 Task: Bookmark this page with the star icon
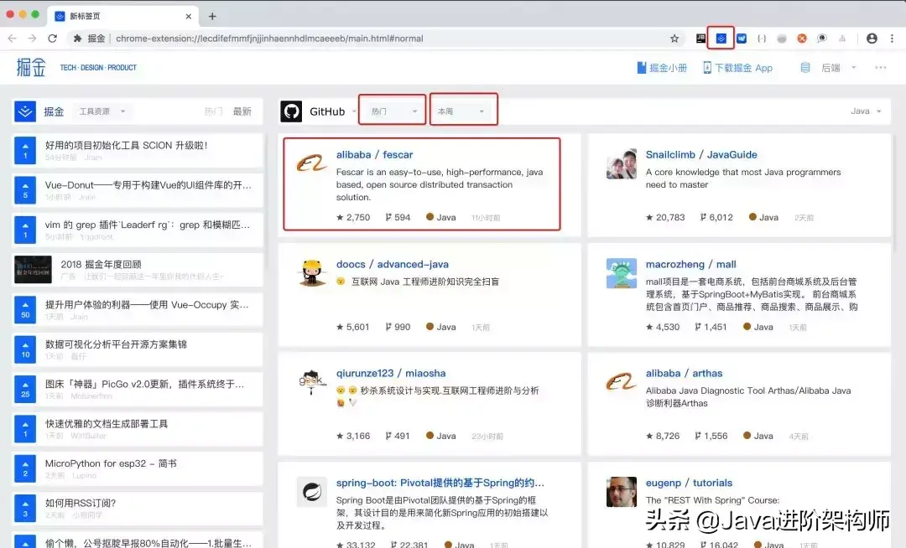coord(674,39)
